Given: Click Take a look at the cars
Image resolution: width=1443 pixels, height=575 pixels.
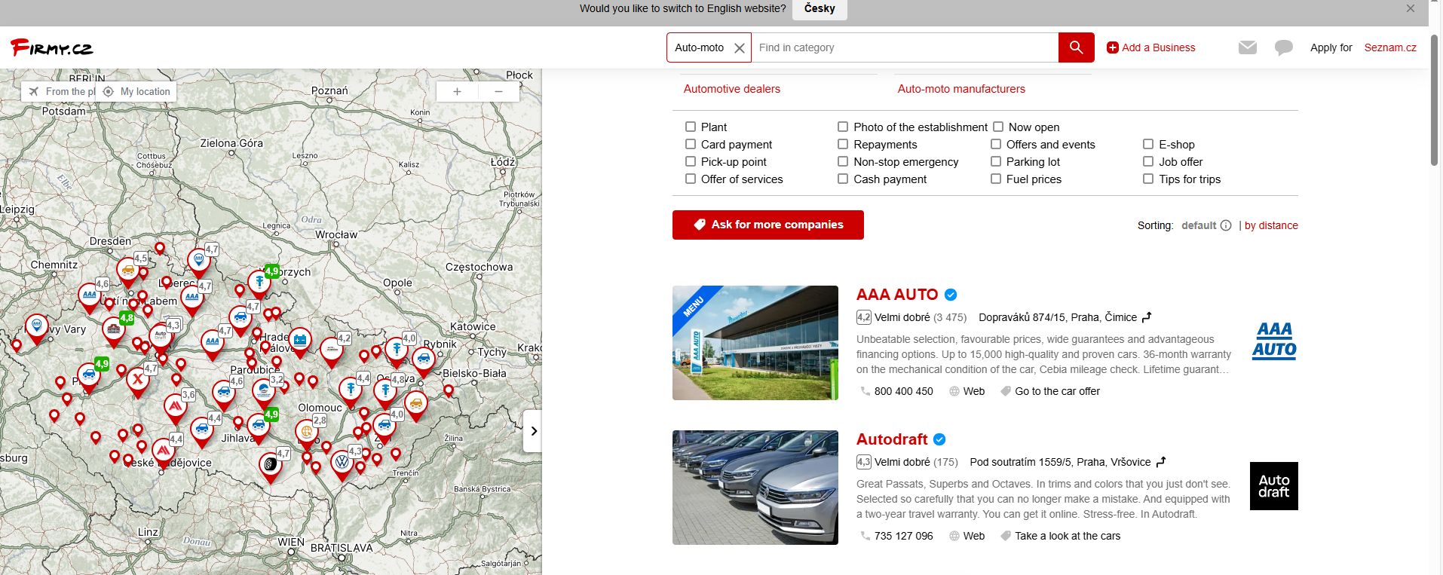Looking at the screenshot, I should click(1068, 536).
